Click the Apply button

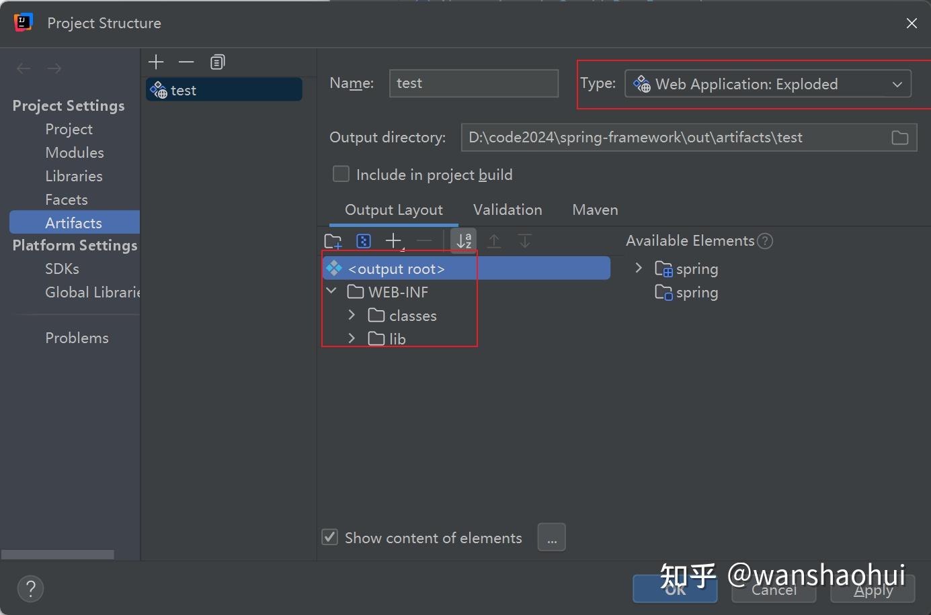[872, 589]
